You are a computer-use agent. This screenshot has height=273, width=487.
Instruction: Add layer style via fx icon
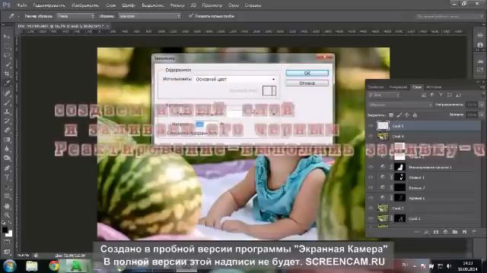[x=427, y=232]
